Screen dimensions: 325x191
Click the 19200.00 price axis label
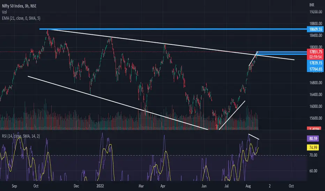[x=316, y=12]
